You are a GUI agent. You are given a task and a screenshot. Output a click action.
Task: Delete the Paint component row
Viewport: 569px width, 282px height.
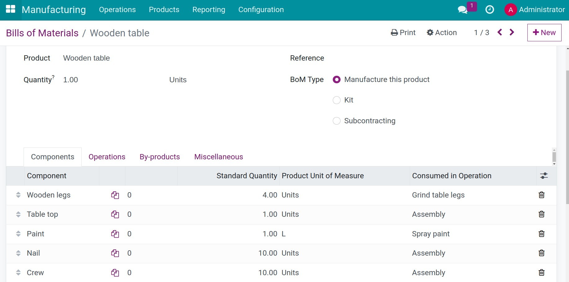541,234
